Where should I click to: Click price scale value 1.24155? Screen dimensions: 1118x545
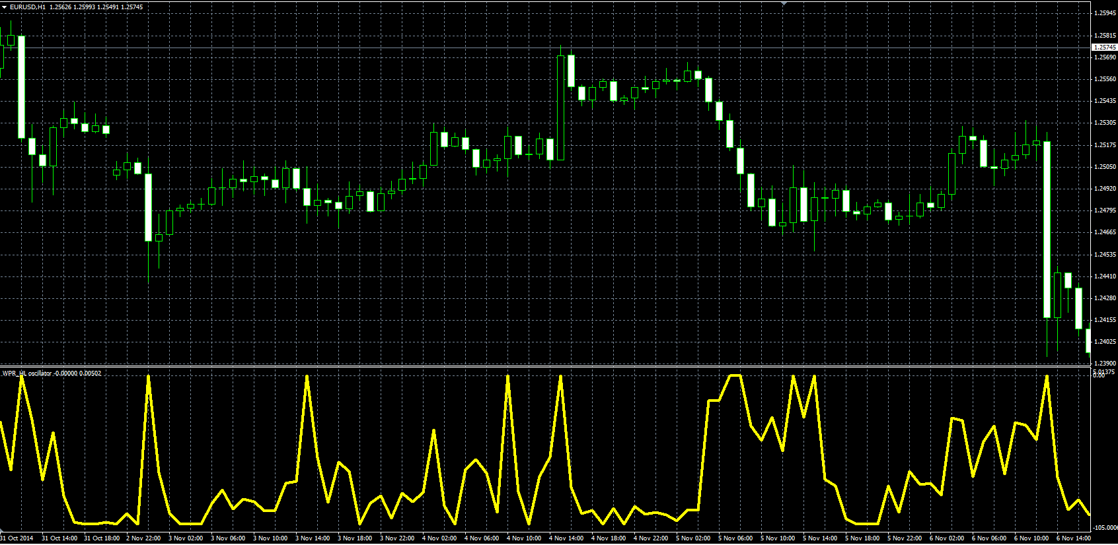point(1105,320)
